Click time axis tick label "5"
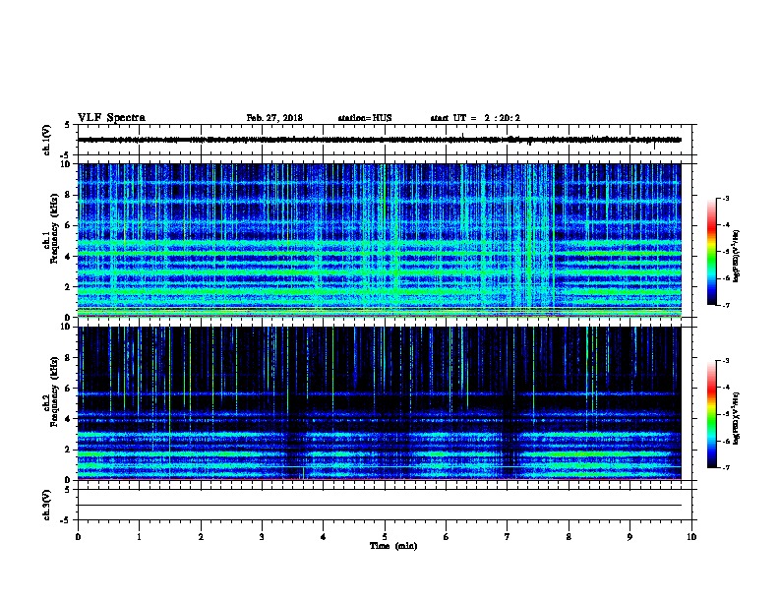The width and height of the screenshot is (779, 602). coord(385,537)
